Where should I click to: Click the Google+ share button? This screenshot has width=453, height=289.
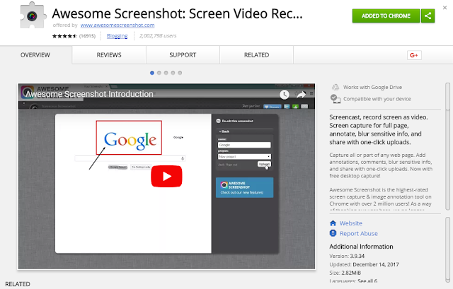point(414,55)
